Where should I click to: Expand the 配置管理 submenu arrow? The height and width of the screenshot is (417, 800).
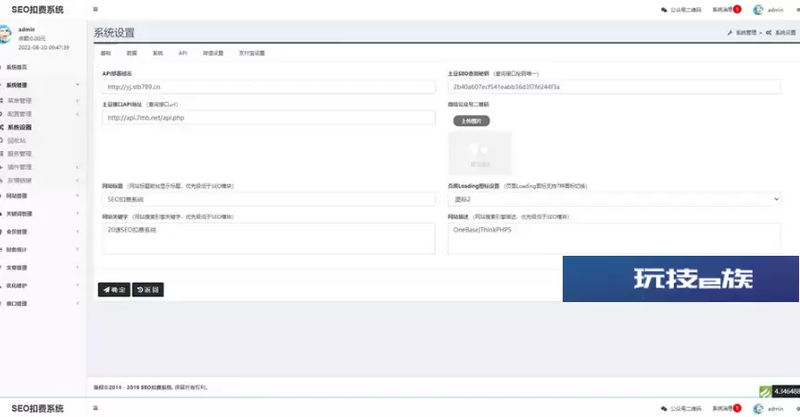pos(78,114)
